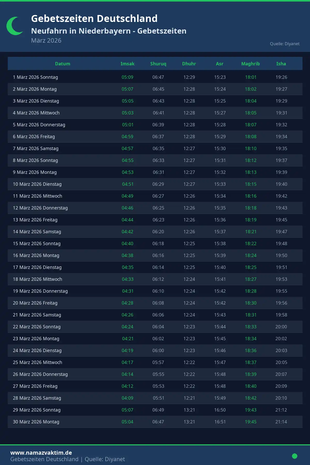The height and width of the screenshot is (465, 310).
Task: Click Imsak time 04:59 on 6 März
Action: pos(127,137)
